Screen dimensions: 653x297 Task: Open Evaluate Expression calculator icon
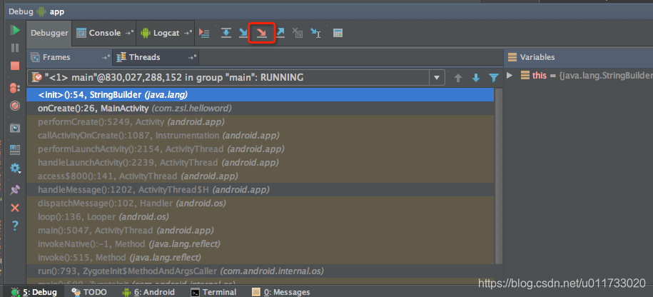point(338,34)
